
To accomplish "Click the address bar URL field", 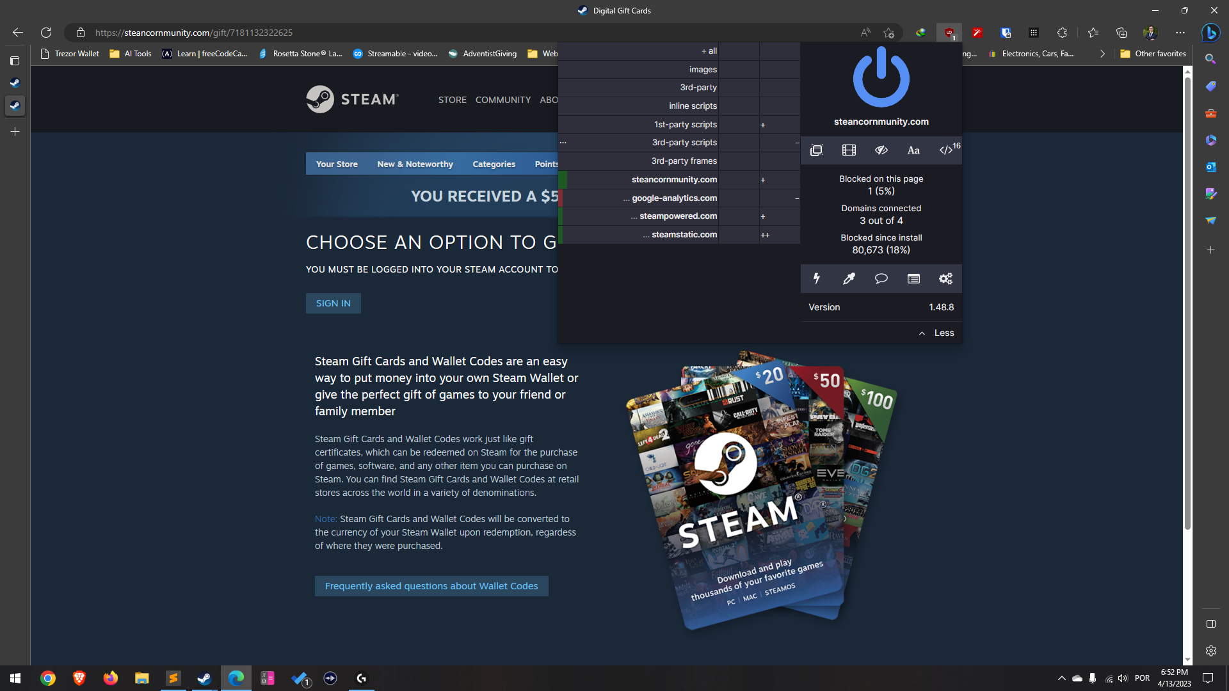I will [474, 33].
